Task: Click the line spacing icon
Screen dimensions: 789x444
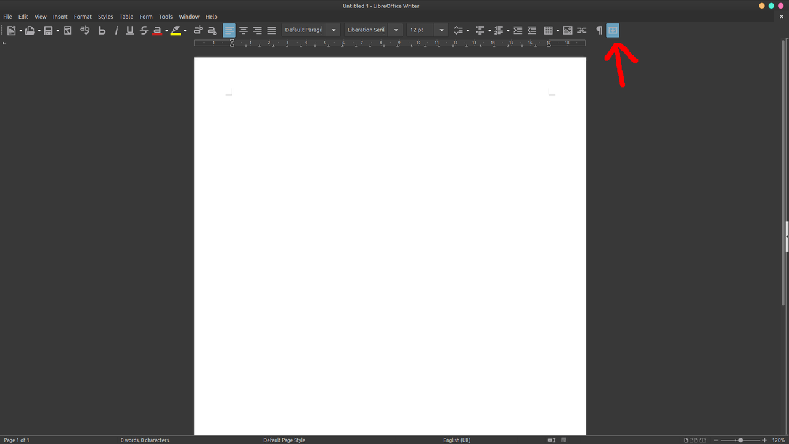Action: tap(458, 30)
